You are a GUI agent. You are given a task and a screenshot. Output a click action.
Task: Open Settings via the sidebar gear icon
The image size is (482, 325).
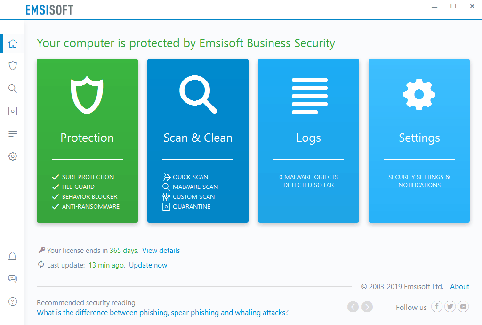coord(13,156)
